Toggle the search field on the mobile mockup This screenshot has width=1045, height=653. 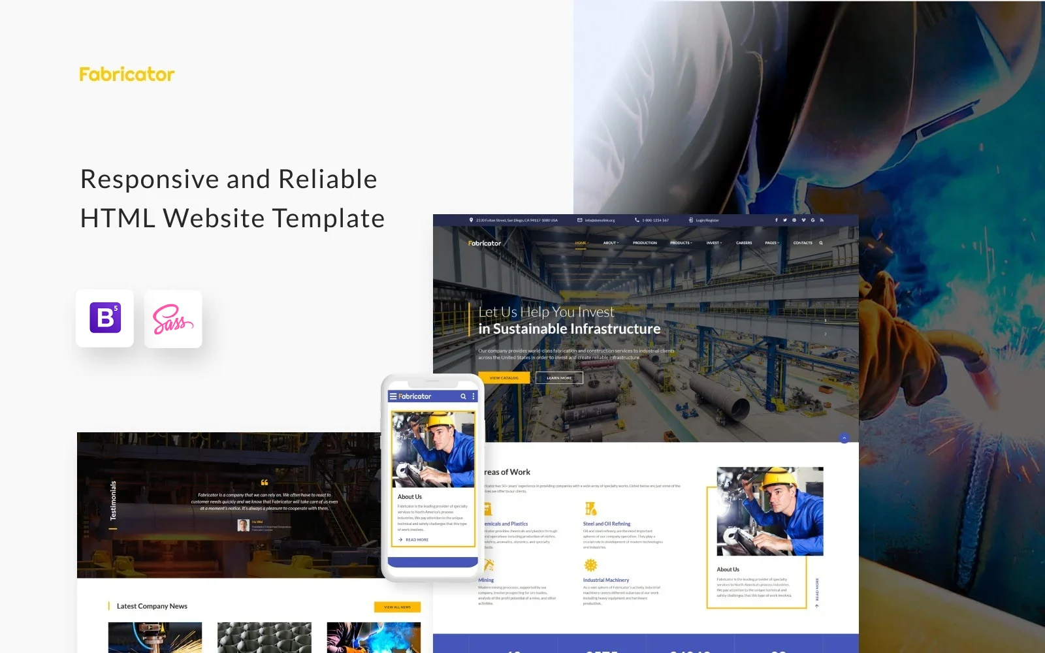[463, 396]
